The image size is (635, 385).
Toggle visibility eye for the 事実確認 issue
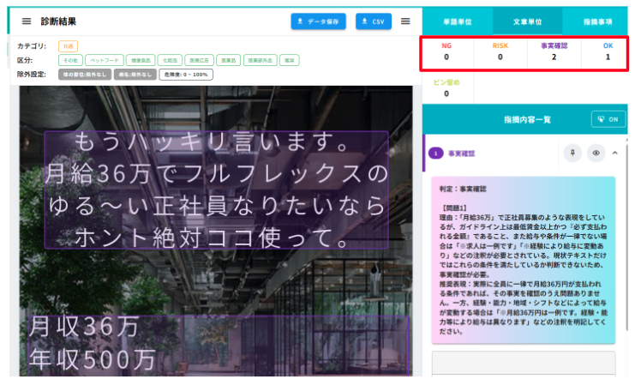coord(596,153)
